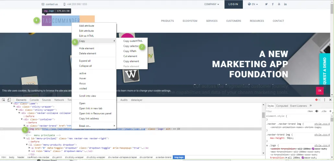Screen dimensions: 334x161
Task: Expand the menu-products dropdown li node
Action: pos(27,145)
